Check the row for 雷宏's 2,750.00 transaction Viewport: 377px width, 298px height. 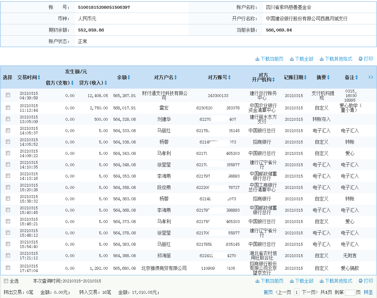pos(8,107)
